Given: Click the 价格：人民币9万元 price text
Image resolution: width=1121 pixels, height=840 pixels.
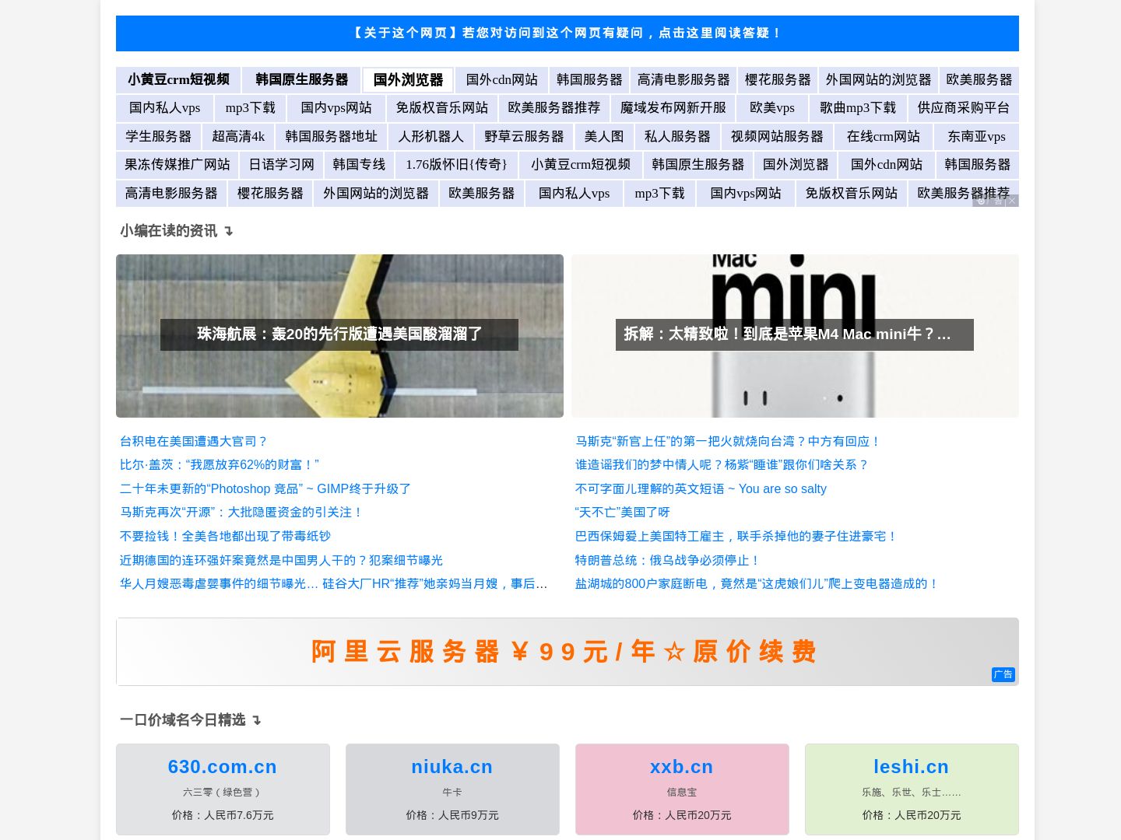Looking at the screenshot, I should [452, 816].
